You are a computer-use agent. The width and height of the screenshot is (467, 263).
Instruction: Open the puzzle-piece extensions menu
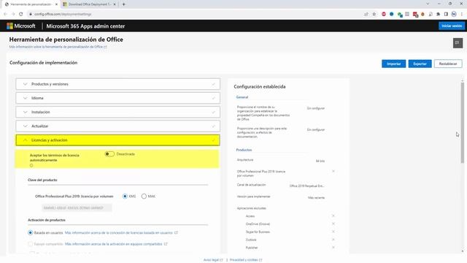(438, 14)
